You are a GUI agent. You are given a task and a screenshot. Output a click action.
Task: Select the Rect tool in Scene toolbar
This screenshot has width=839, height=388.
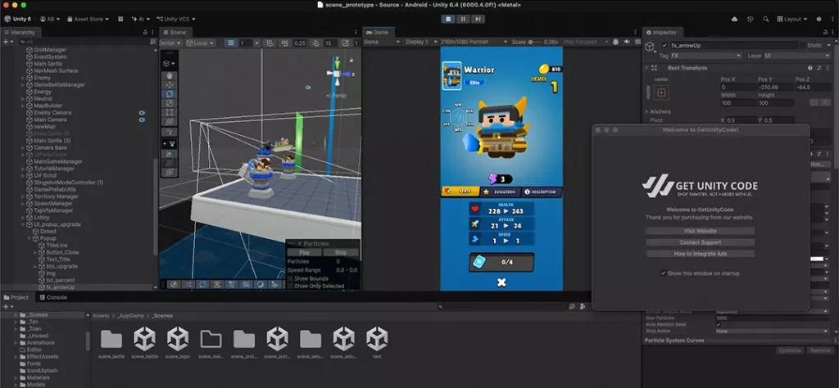[x=170, y=112]
